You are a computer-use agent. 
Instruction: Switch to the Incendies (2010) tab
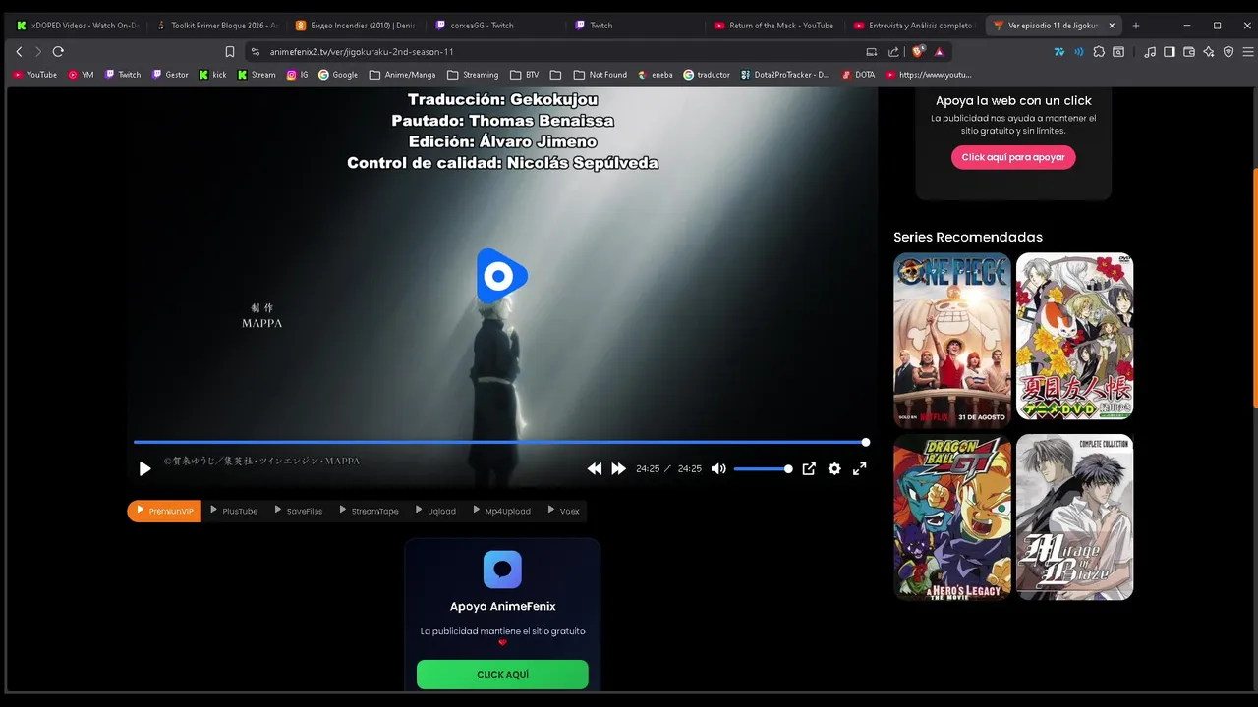(x=356, y=26)
